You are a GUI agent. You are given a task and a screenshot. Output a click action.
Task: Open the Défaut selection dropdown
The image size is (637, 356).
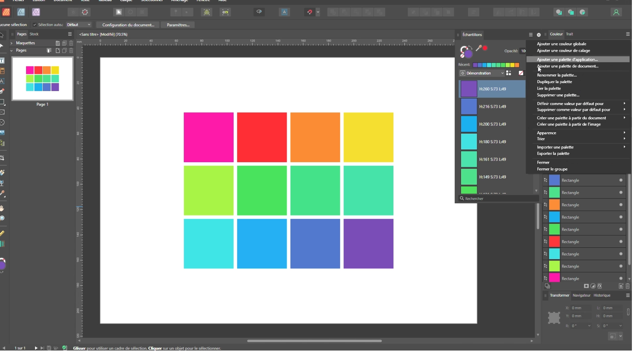pos(79,25)
